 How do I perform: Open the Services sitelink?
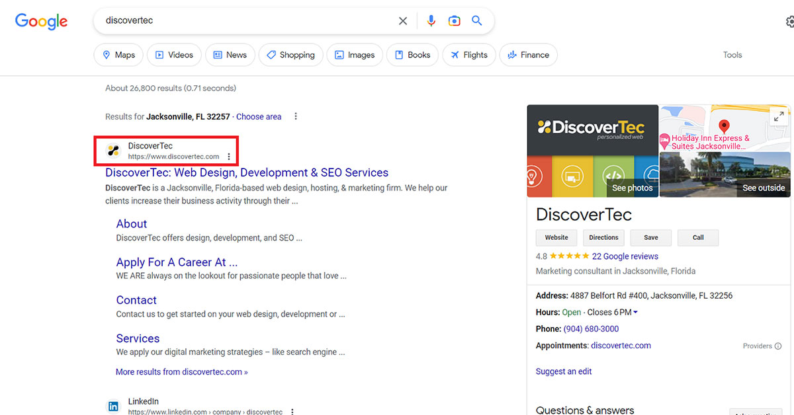(138, 338)
